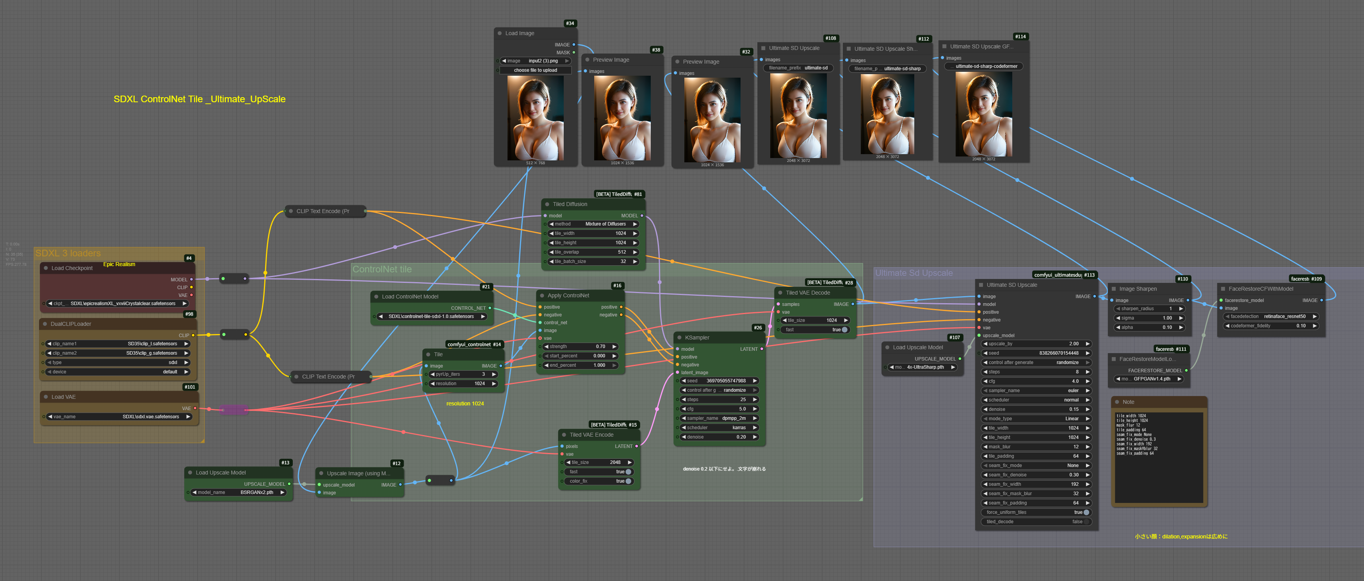Image resolution: width=1364 pixels, height=581 pixels.
Task: Open KSampler sampler_name dpmpp_2m dropdown
Action: coord(719,418)
